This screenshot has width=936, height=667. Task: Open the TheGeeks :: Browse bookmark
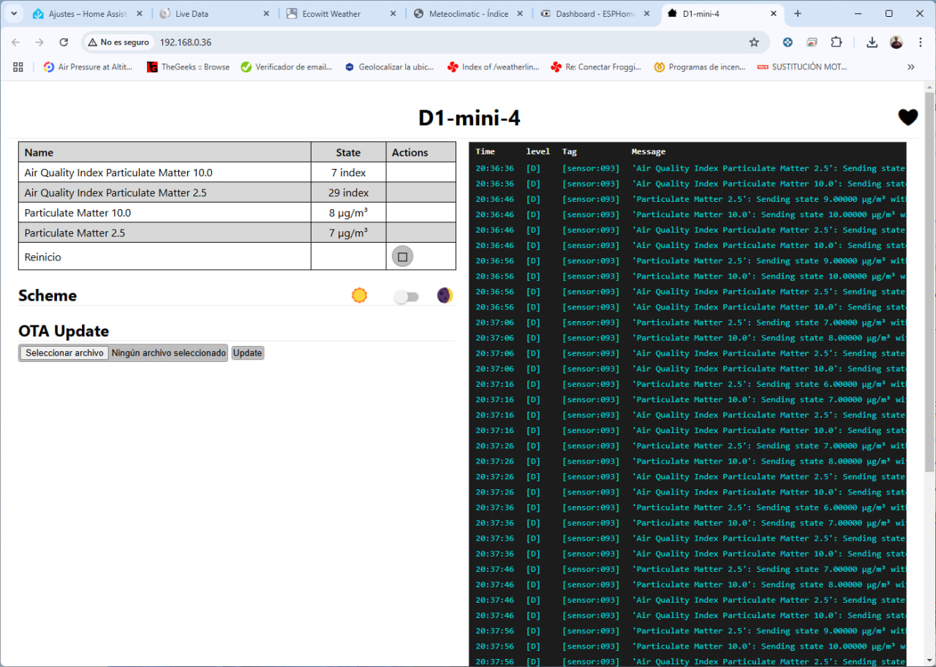188,67
